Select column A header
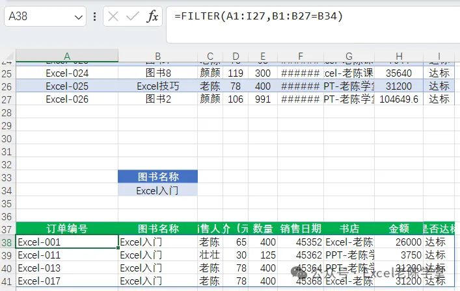The image size is (460, 291). [67, 56]
